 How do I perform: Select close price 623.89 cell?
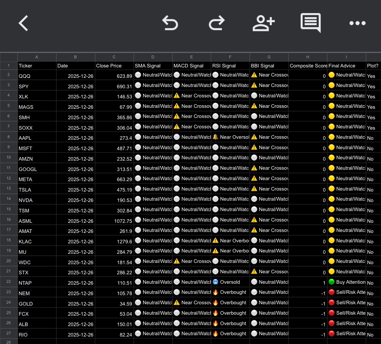114,75
